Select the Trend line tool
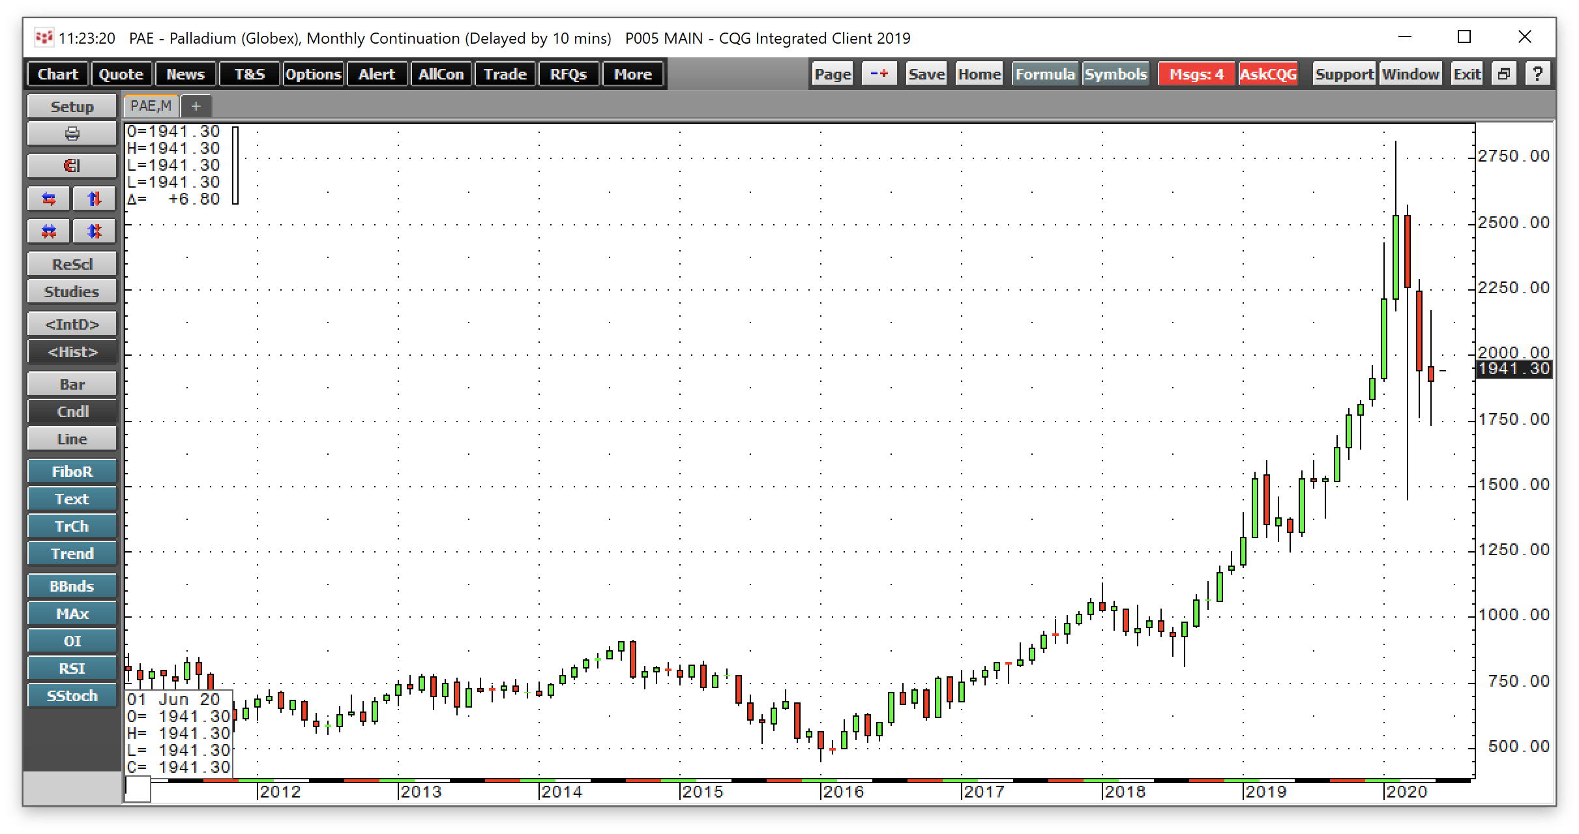 pyautogui.click(x=72, y=553)
